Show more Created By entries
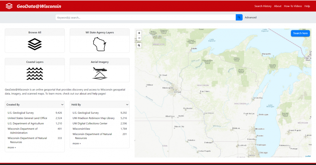Image resolution: width=316 pixels, height=165 pixels. pyautogui.click(x=12, y=147)
